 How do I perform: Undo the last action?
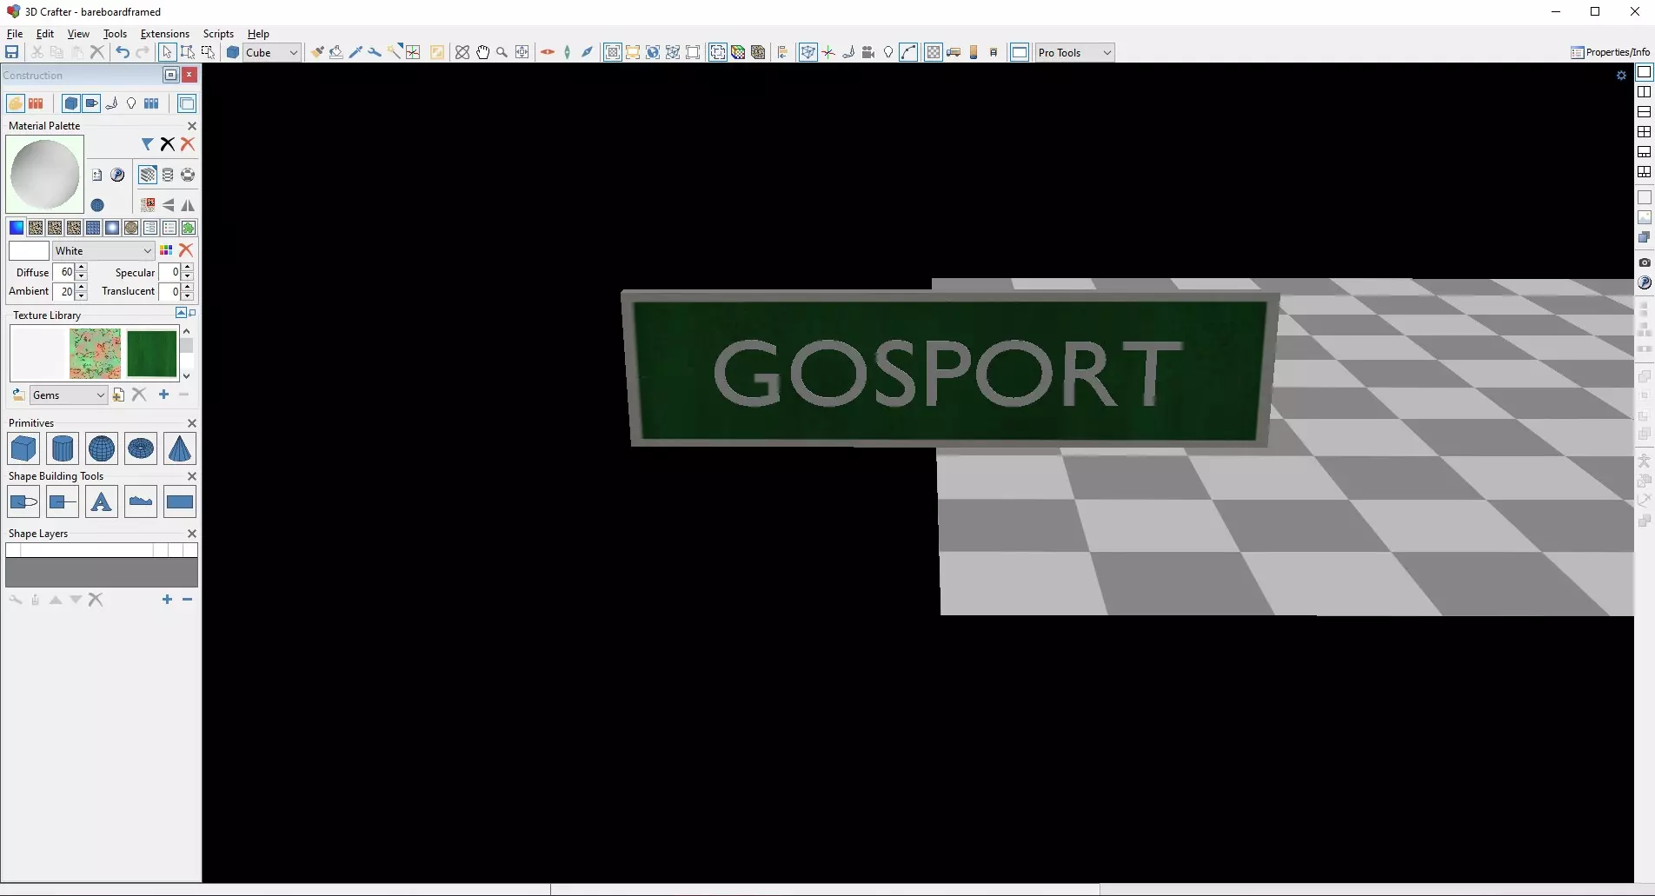click(x=123, y=52)
